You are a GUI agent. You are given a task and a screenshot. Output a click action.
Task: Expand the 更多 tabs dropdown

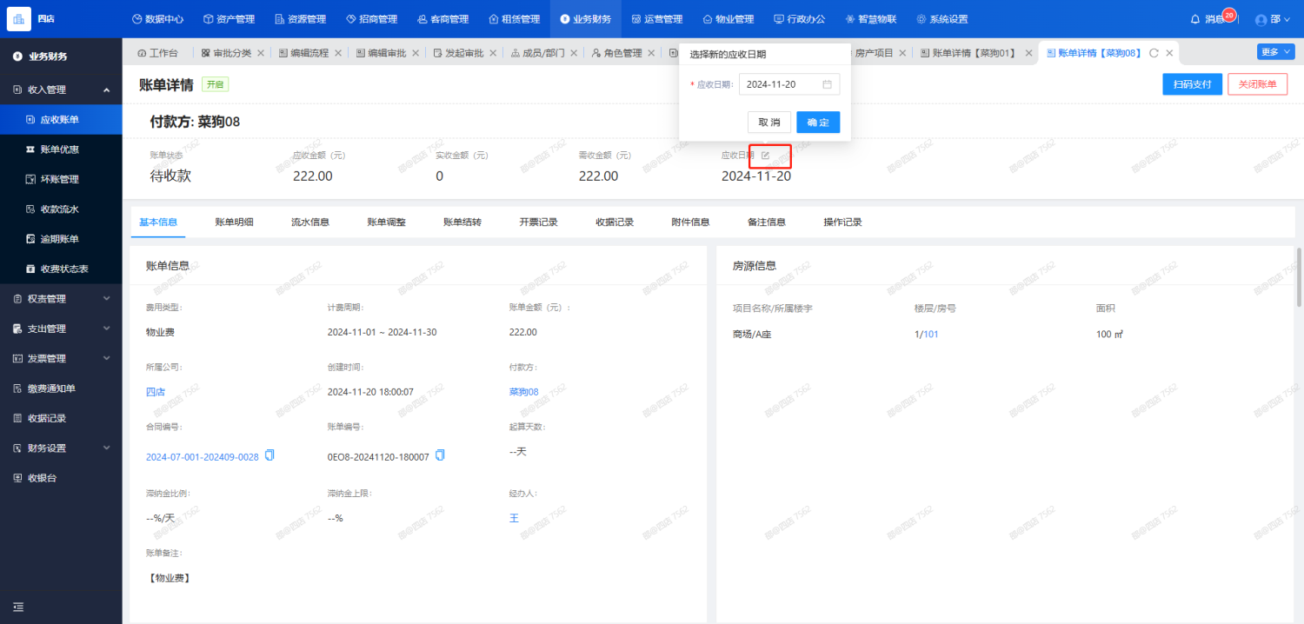pos(1275,52)
